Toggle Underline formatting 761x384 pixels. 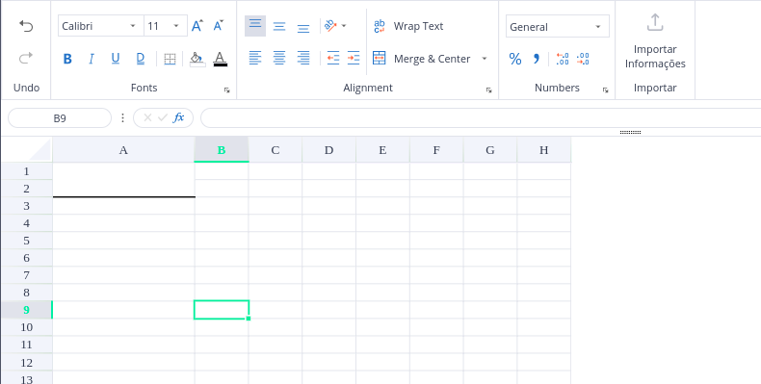[115, 59]
